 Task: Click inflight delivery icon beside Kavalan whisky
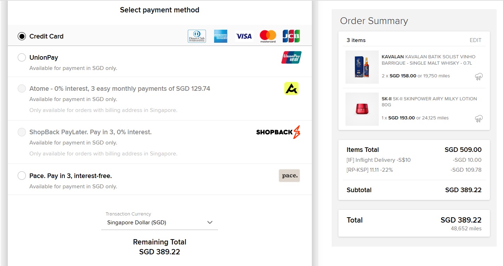pos(479,77)
